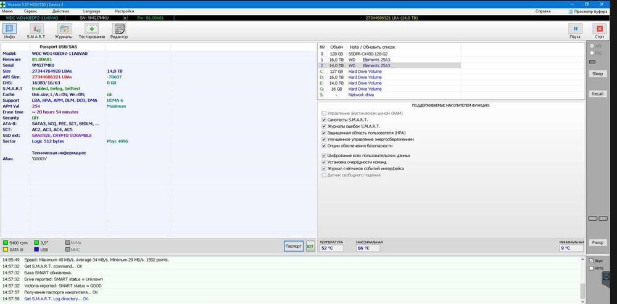617x304 pixels.
Task: Select volume E: 14,0 TB
Action: click(x=389, y=83)
